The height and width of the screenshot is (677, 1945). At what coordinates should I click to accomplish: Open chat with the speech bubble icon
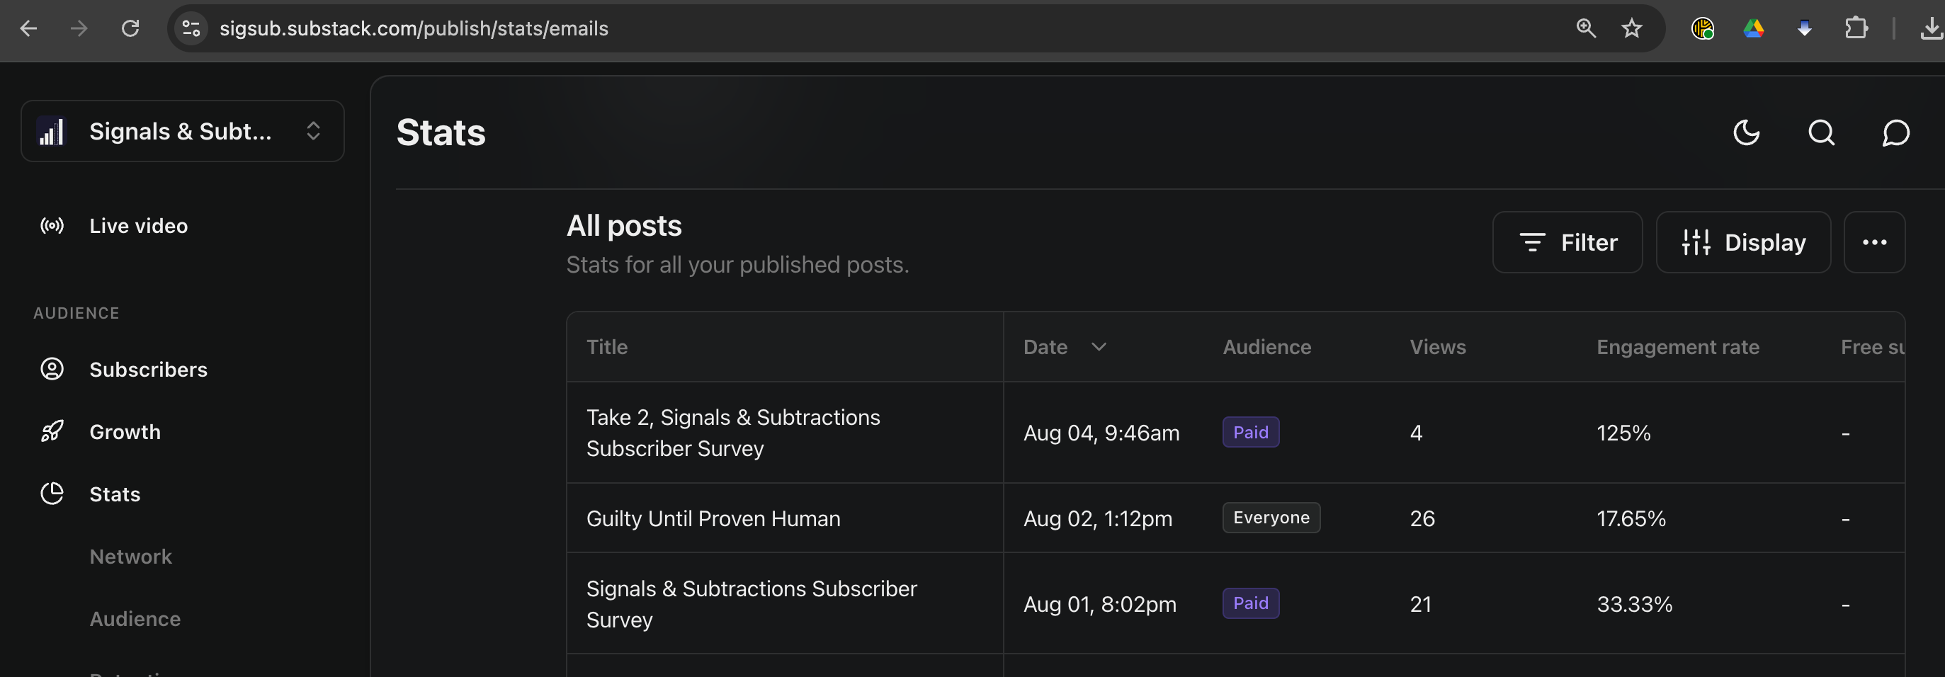(x=1896, y=133)
